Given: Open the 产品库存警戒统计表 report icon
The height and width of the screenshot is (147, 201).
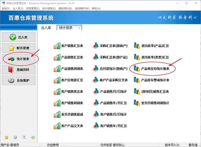Looking at the screenshot, I should (137, 80).
